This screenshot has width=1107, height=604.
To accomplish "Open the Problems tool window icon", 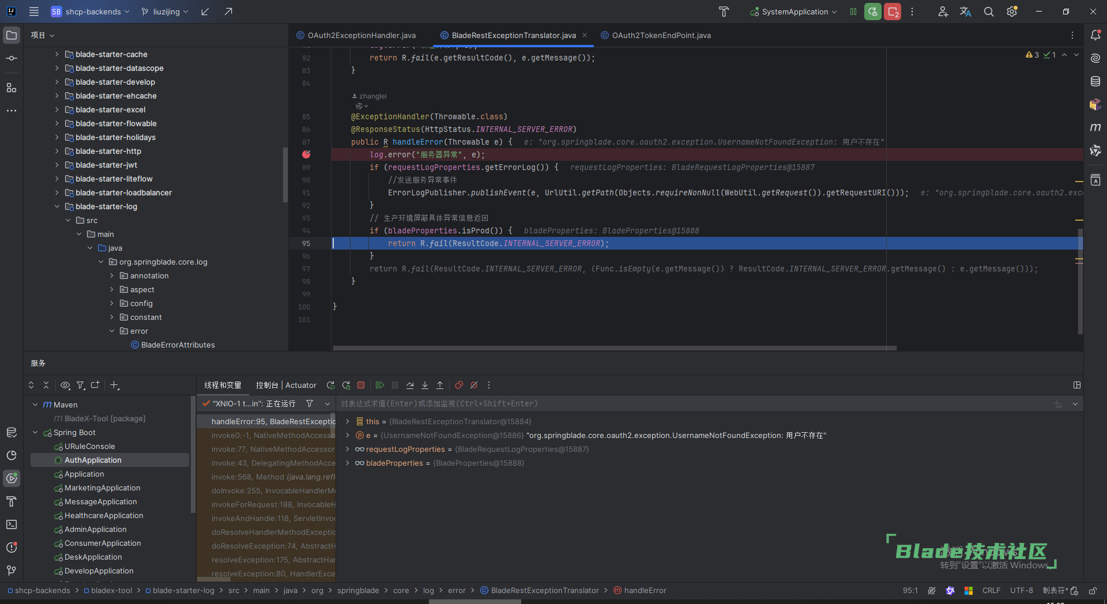I will (12, 548).
